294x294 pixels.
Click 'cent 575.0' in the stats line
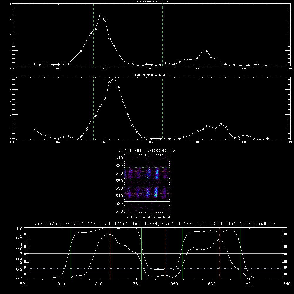[x=49, y=224]
